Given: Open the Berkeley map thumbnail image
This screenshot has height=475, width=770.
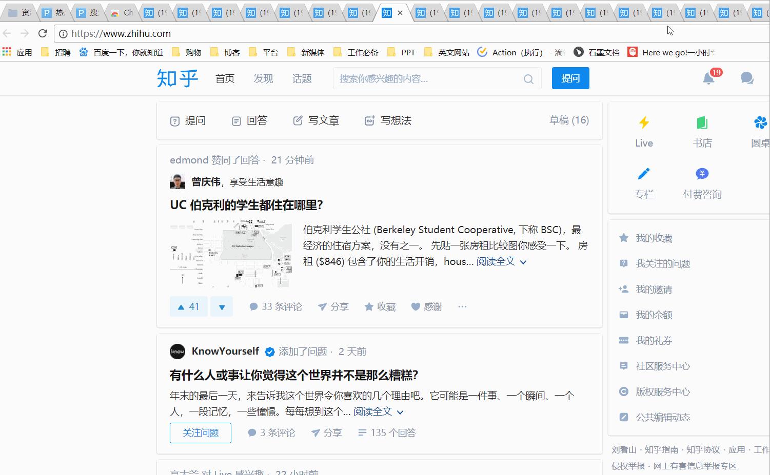Looking at the screenshot, I should [x=231, y=254].
